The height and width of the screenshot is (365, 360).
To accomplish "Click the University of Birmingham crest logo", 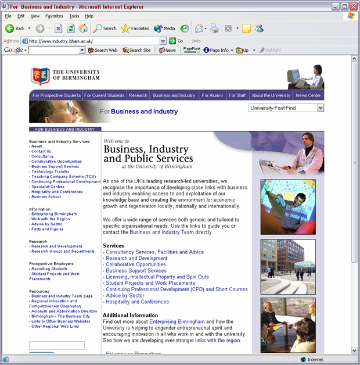I will point(40,76).
